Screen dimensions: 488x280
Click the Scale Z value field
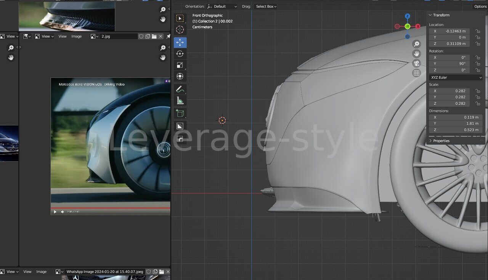pos(449,104)
